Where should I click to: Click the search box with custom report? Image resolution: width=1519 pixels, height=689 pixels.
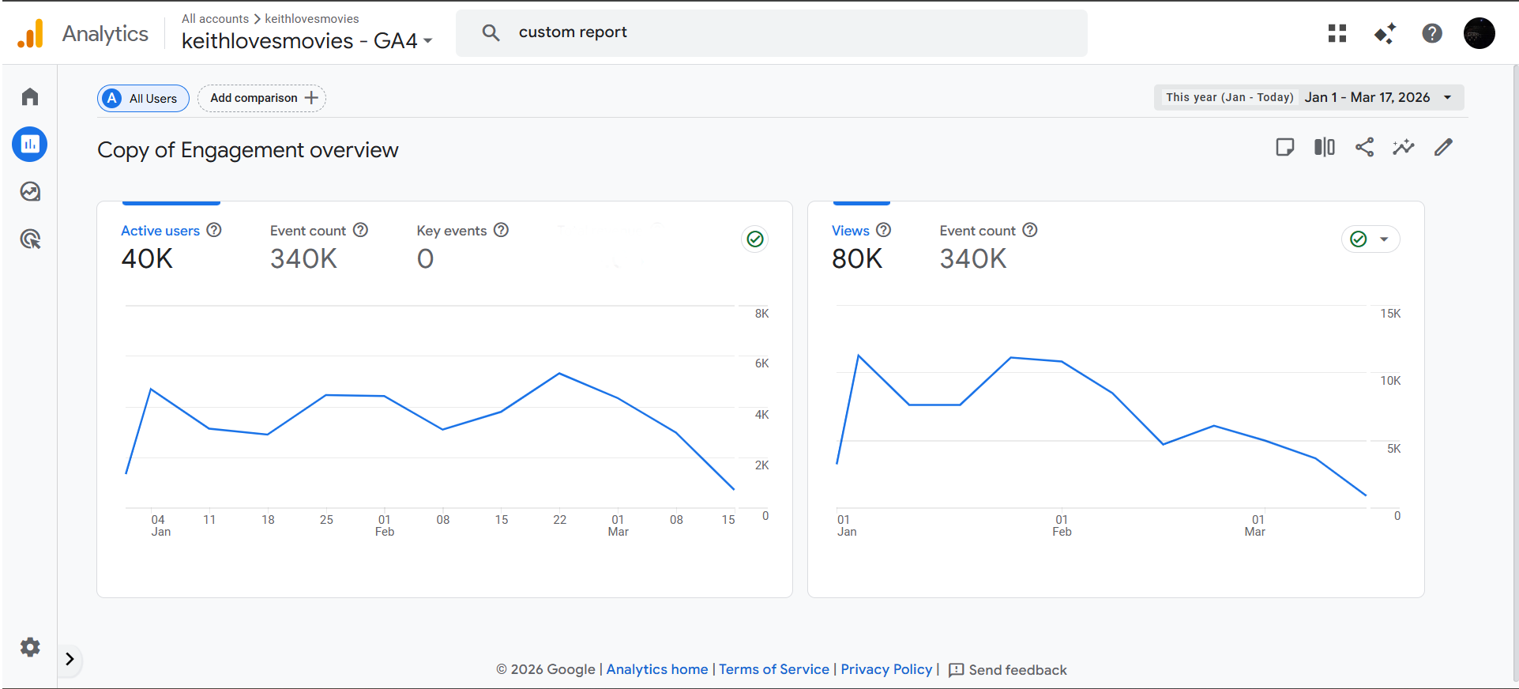(x=771, y=32)
